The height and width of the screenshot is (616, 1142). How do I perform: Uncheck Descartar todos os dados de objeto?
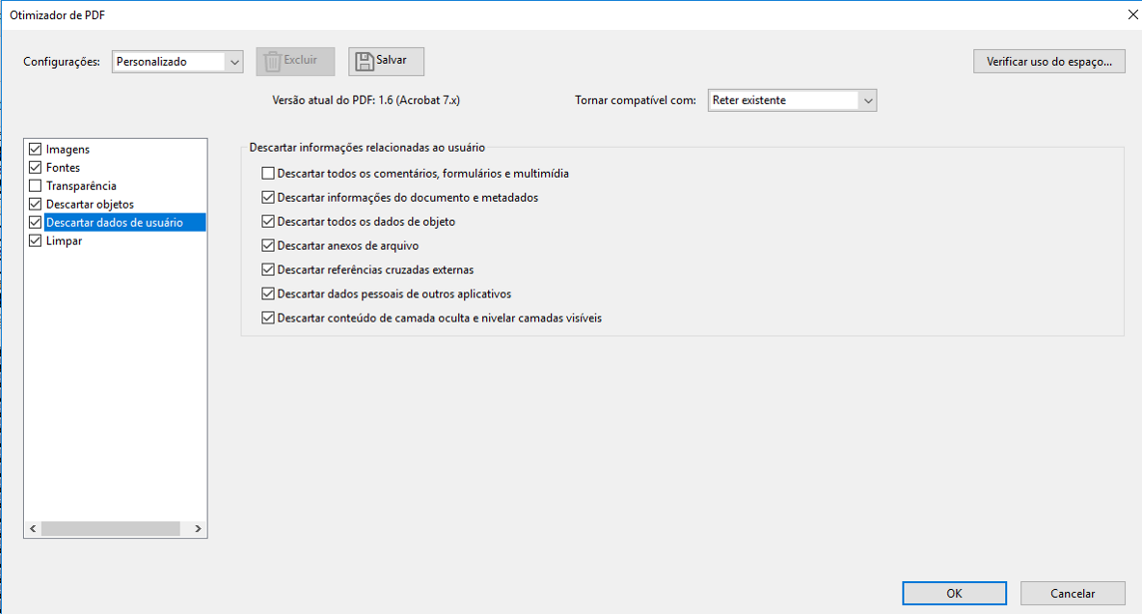click(x=268, y=222)
